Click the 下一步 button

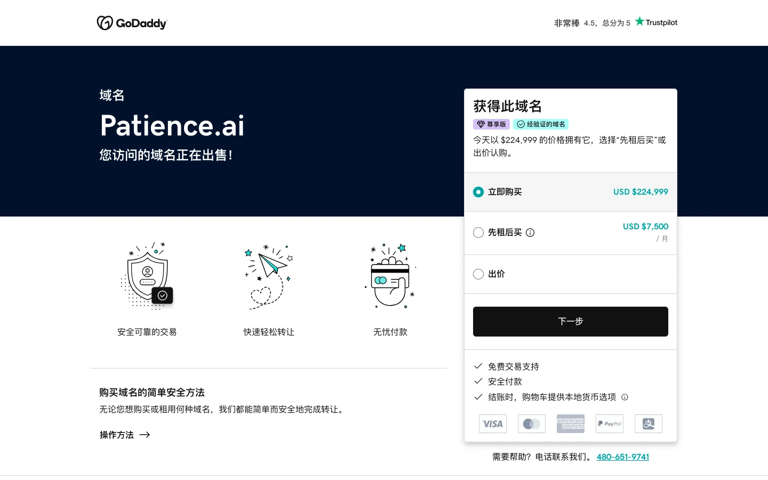(571, 322)
